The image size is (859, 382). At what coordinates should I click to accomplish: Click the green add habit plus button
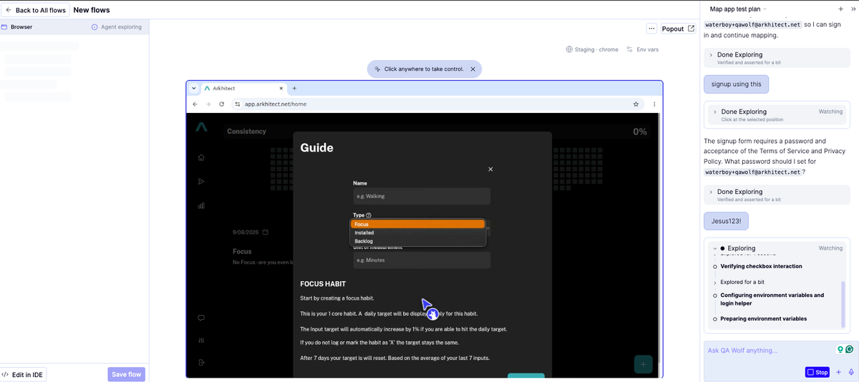tap(643, 364)
